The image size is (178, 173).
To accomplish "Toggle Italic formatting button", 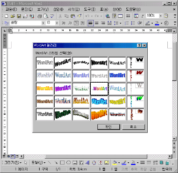I will (70, 23).
